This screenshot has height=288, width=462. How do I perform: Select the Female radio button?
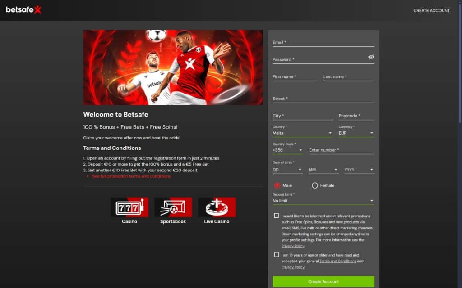coord(314,185)
